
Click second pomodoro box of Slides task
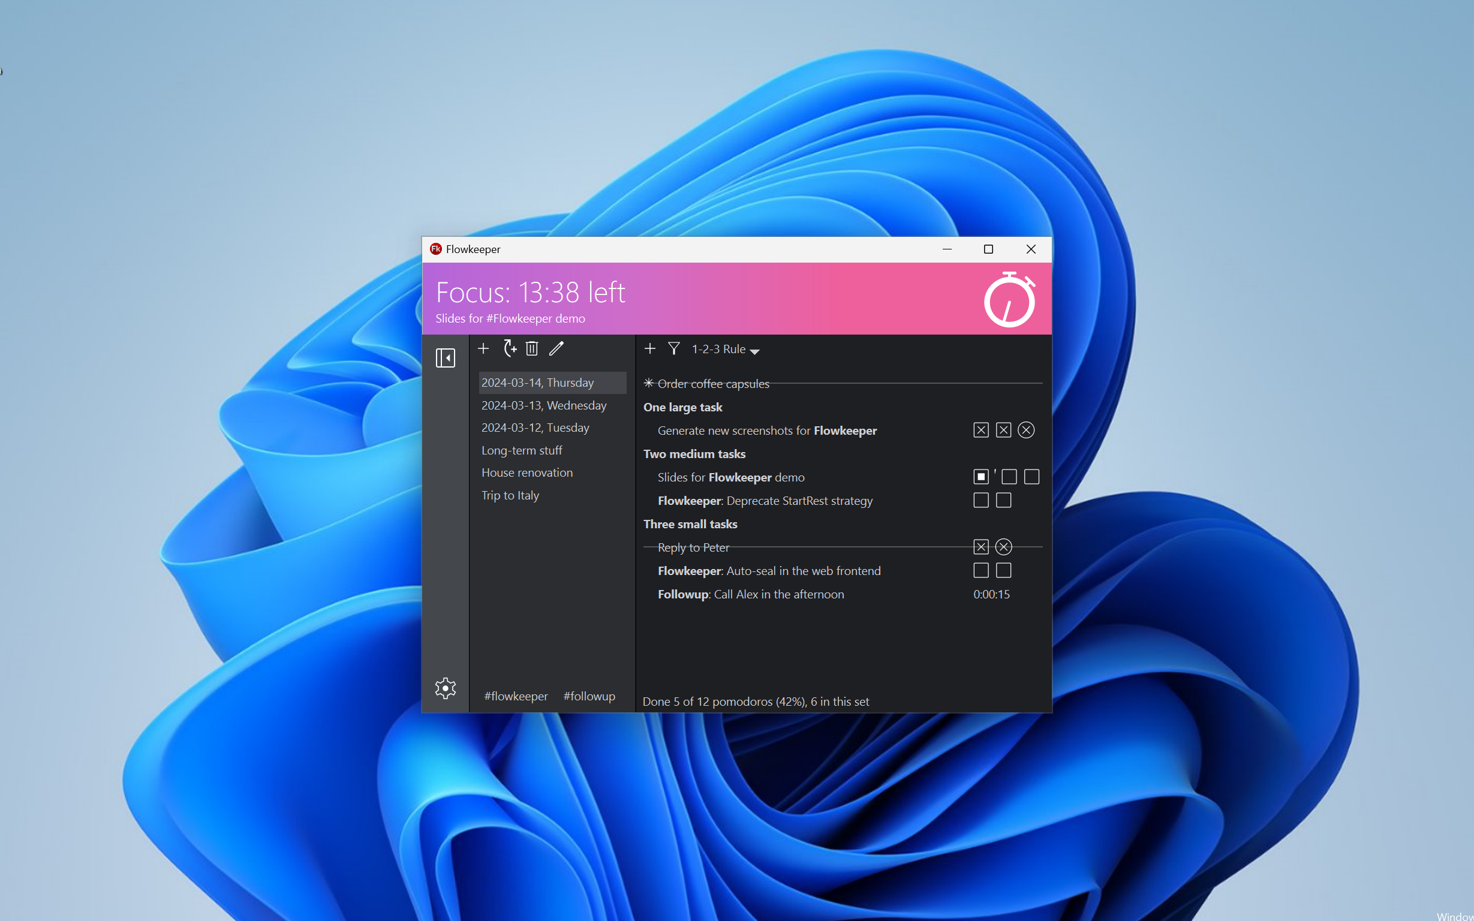tap(1009, 477)
